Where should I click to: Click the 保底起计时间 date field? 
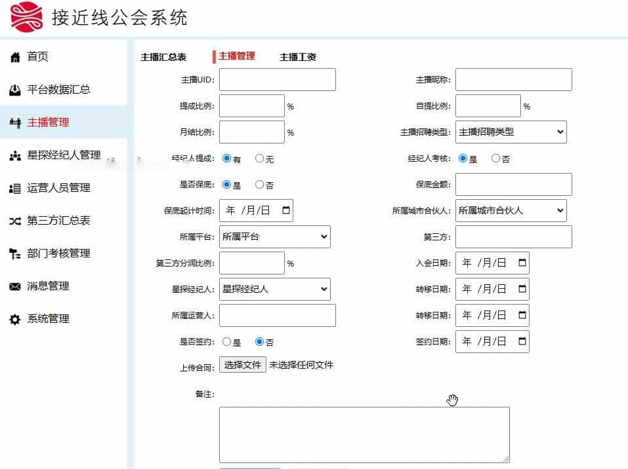coord(257,210)
